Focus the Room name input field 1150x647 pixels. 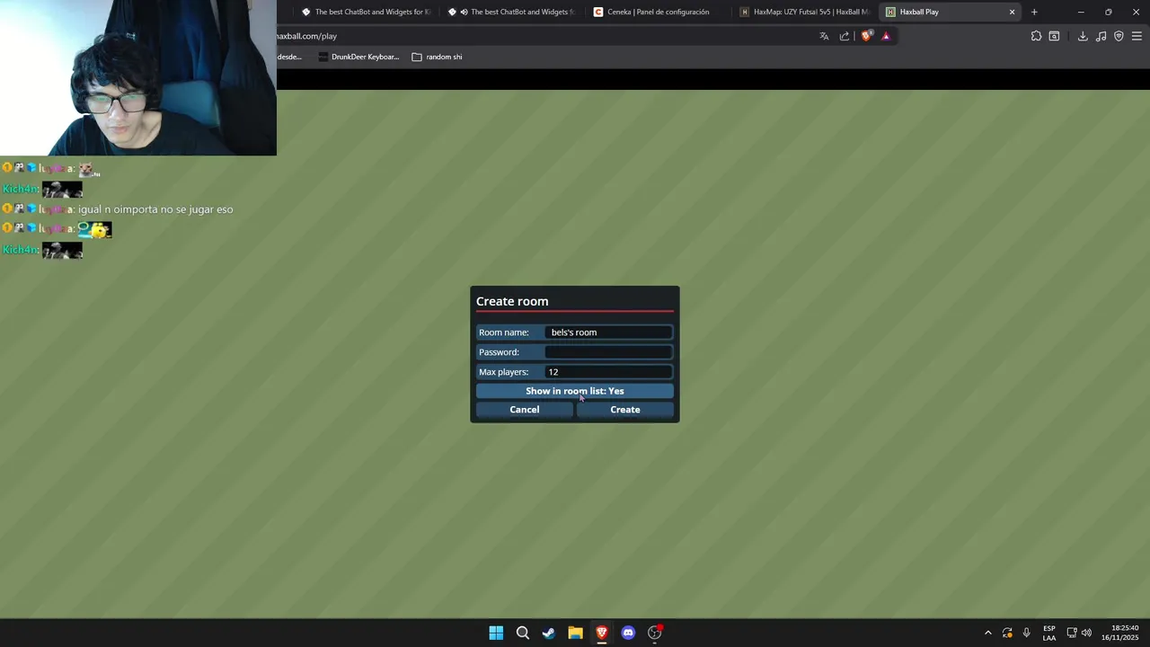tap(608, 332)
